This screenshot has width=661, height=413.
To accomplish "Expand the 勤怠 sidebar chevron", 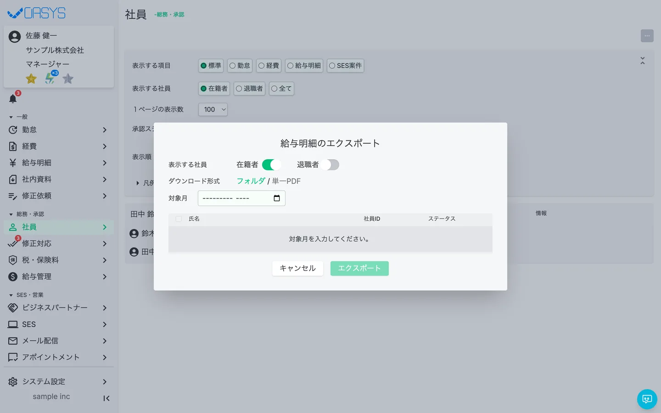I will [105, 130].
